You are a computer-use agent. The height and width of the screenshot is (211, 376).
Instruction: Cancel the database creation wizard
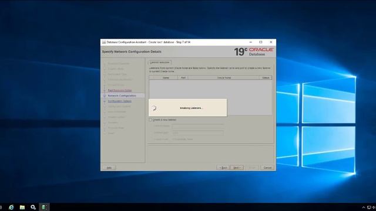pyautogui.click(x=267, y=168)
